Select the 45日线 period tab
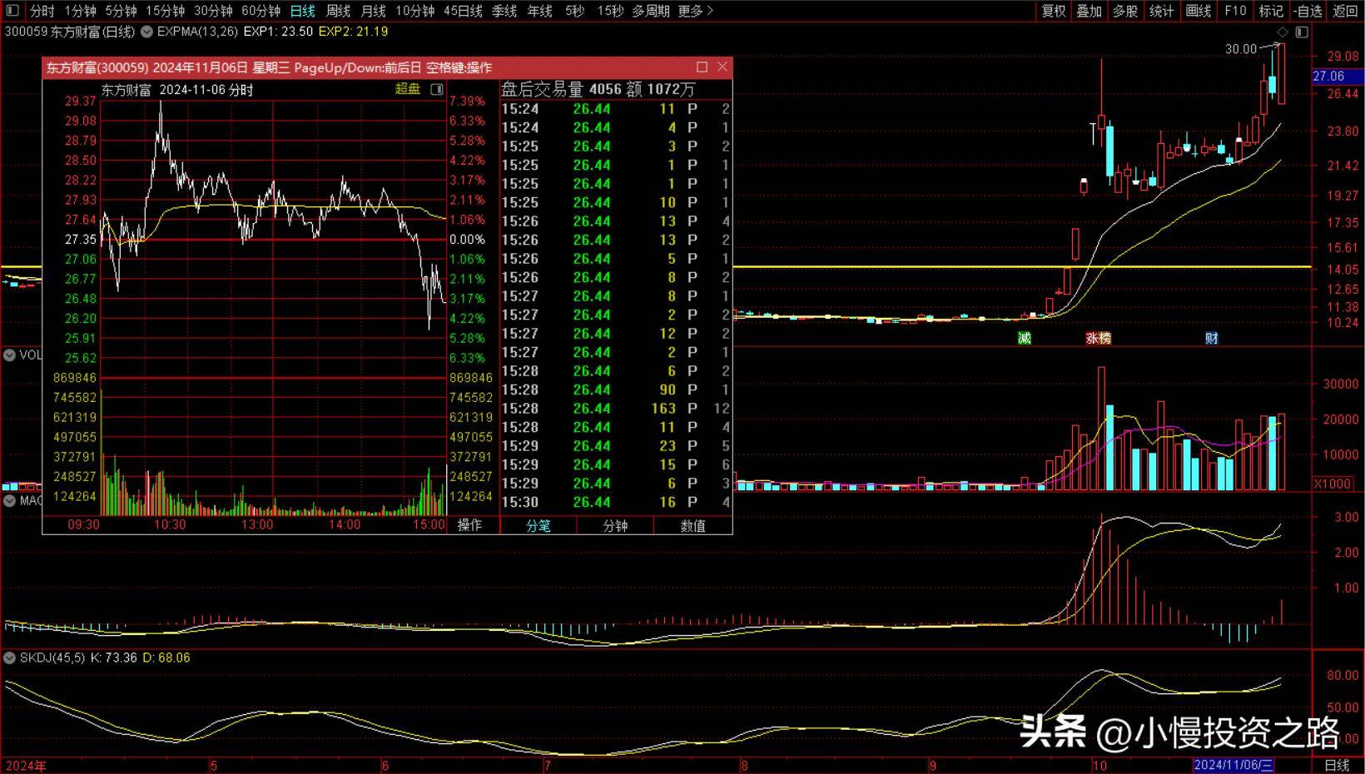 [463, 11]
